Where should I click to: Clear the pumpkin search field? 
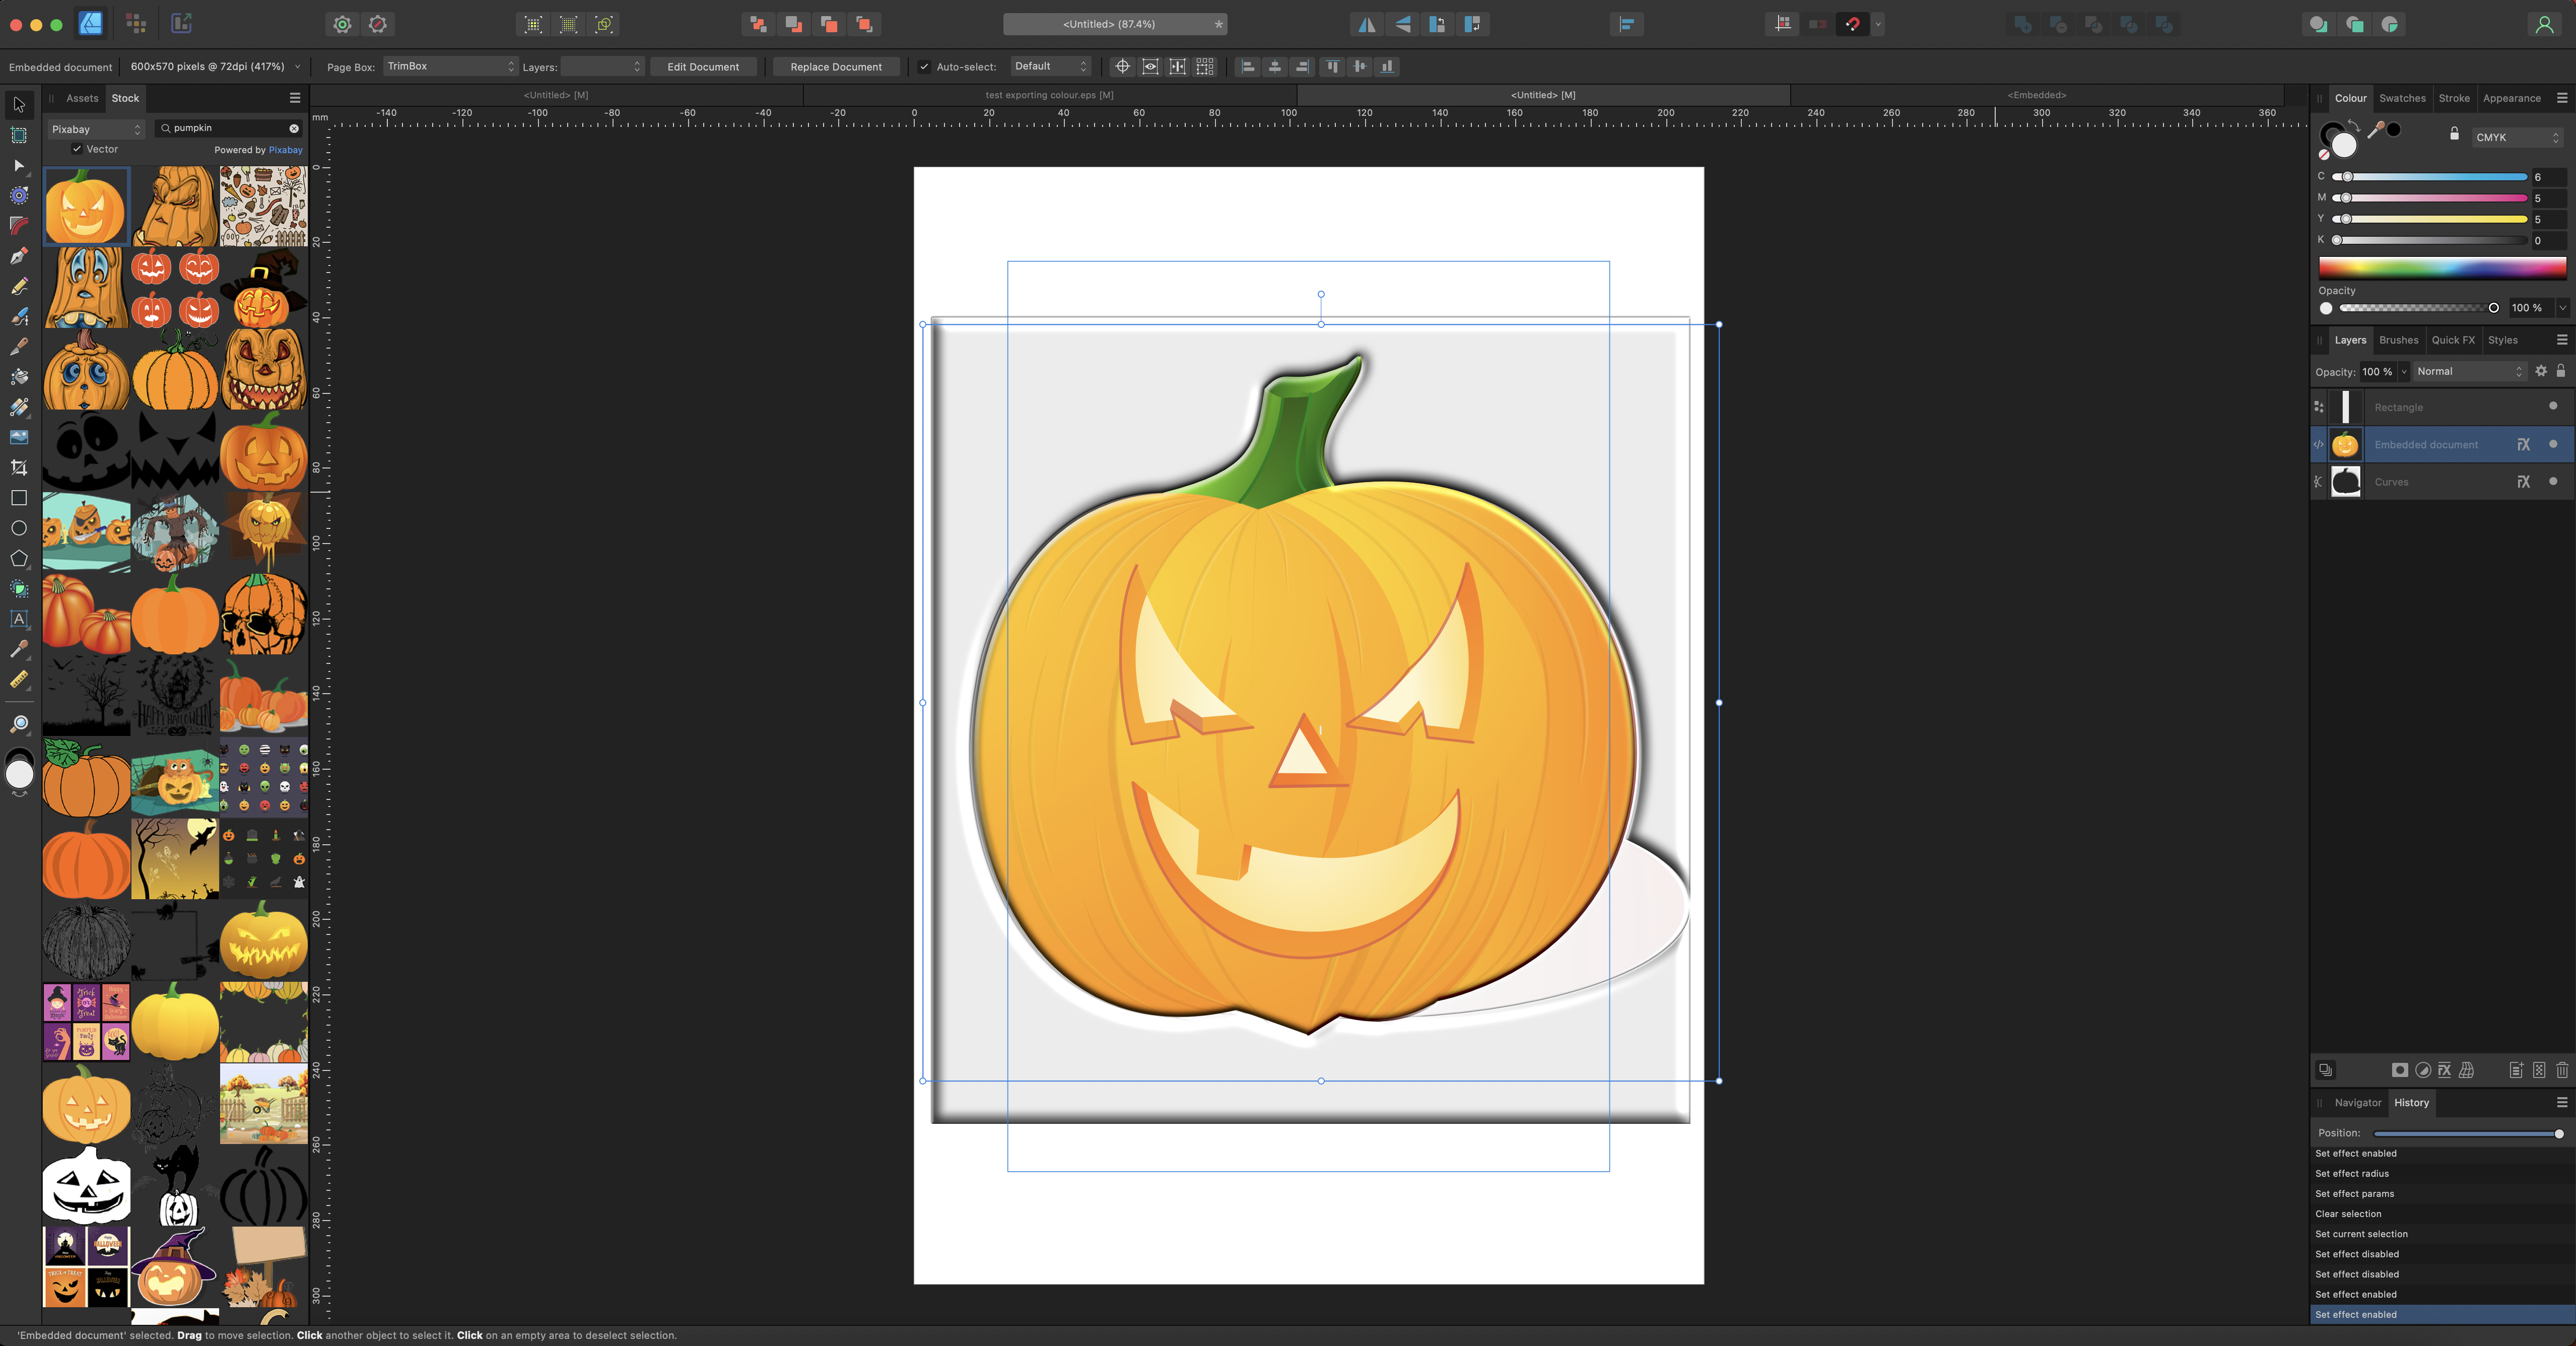click(294, 128)
